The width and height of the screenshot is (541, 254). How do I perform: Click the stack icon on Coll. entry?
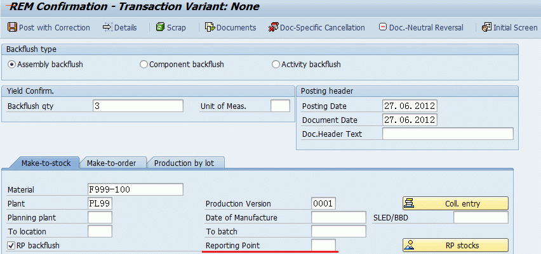point(409,203)
